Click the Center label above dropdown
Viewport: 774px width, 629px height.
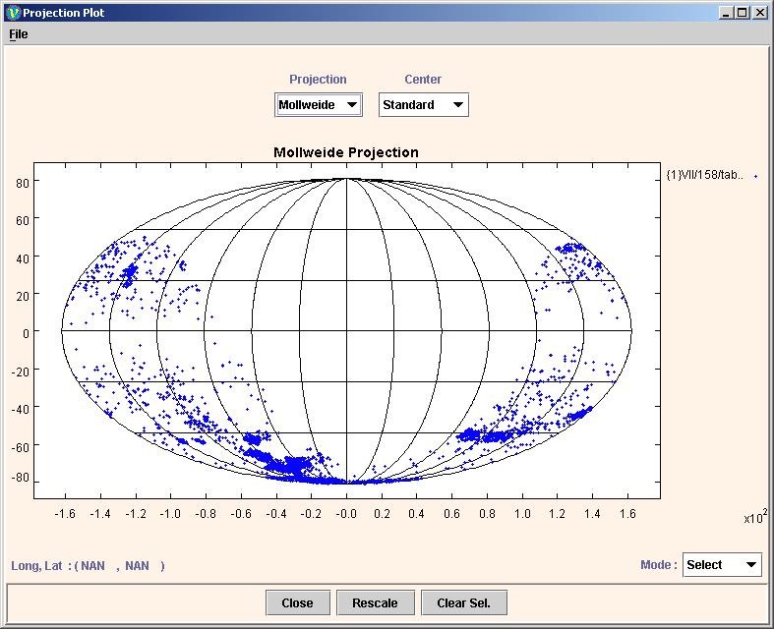(423, 80)
